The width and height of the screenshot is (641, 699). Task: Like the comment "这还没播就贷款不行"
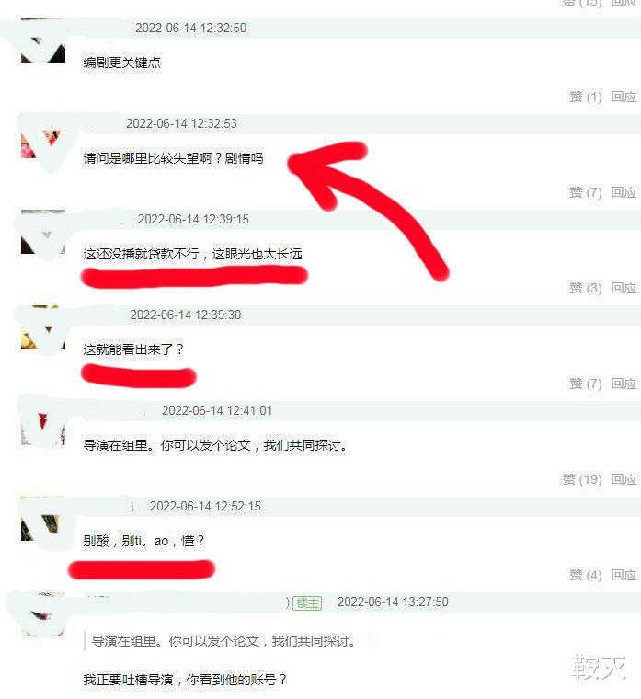585,289
